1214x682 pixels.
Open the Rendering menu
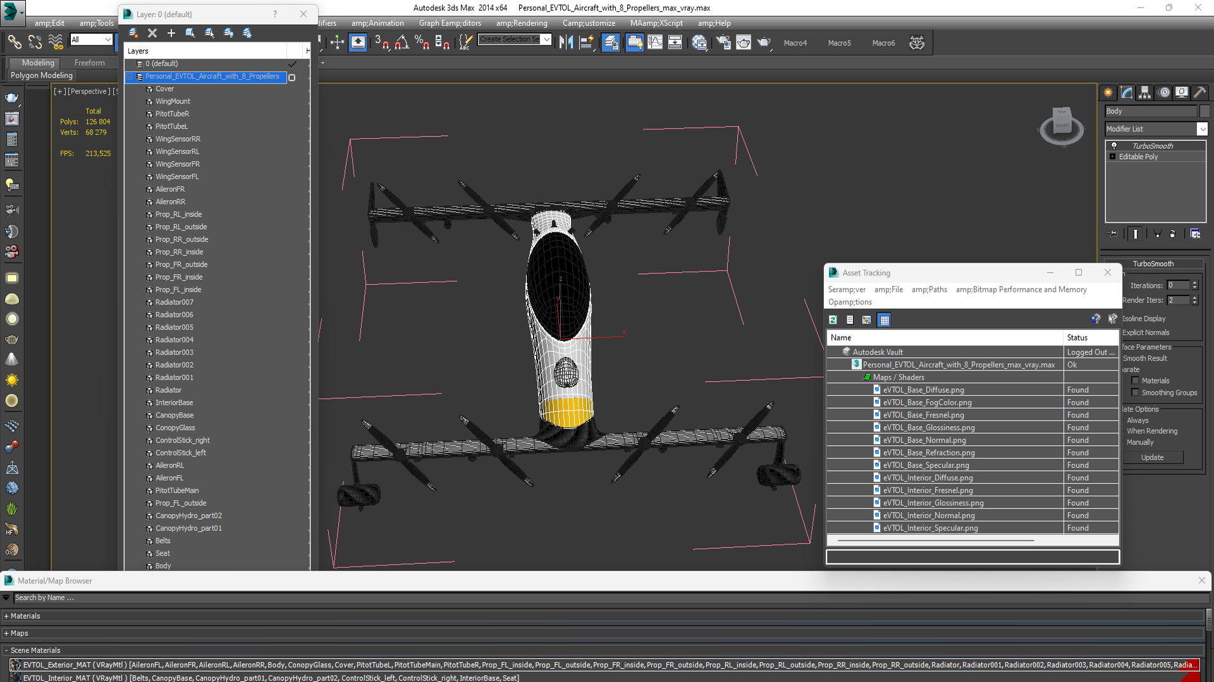coord(522,23)
